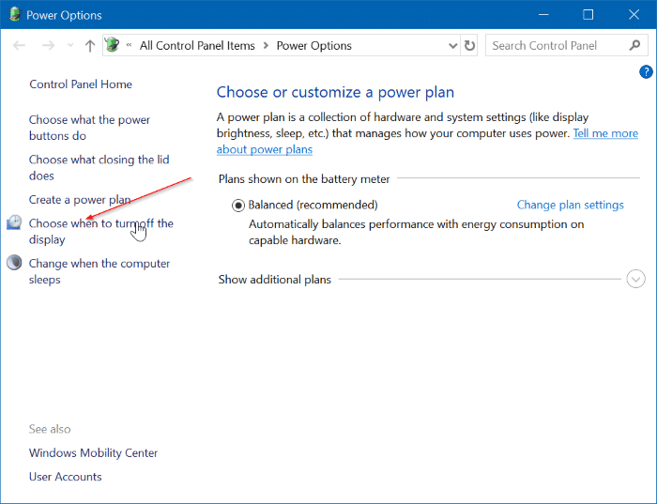Open Choose when to turn off the display
This screenshot has width=657, height=504.
(x=101, y=231)
